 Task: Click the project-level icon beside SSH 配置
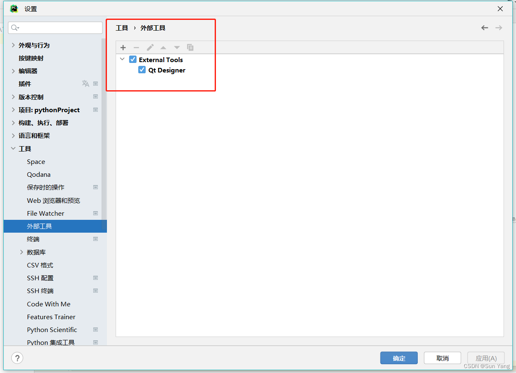coord(96,278)
